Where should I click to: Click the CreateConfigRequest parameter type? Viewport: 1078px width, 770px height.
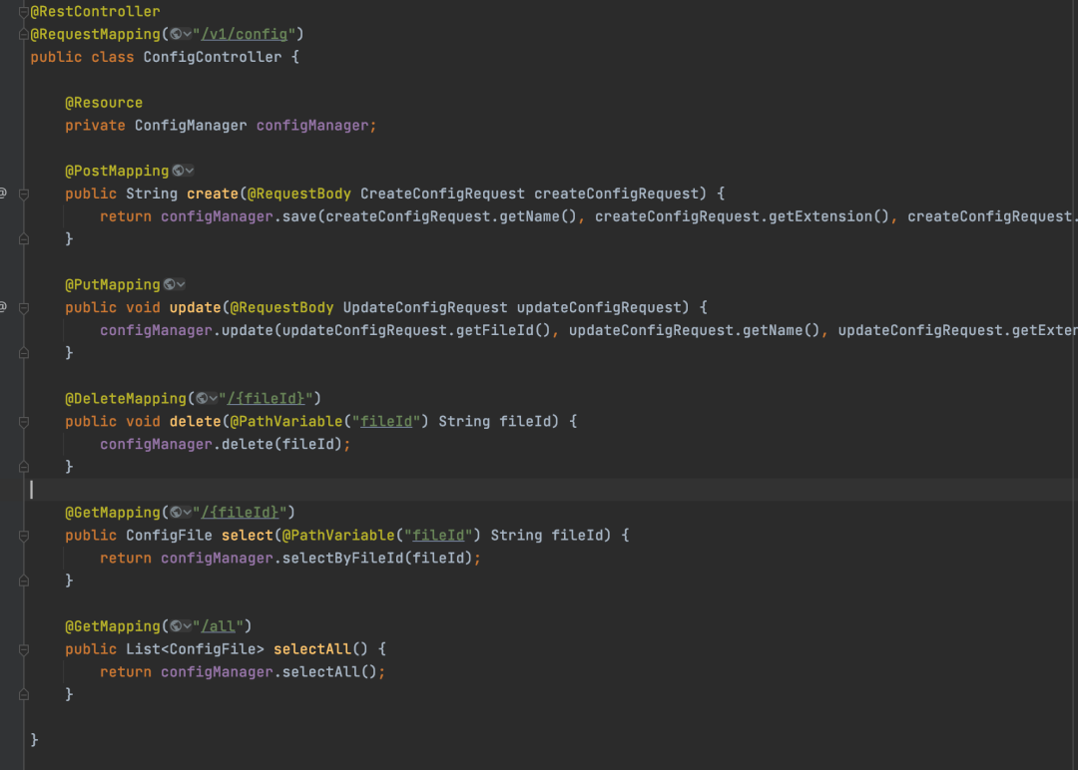[x=443, y=194]
